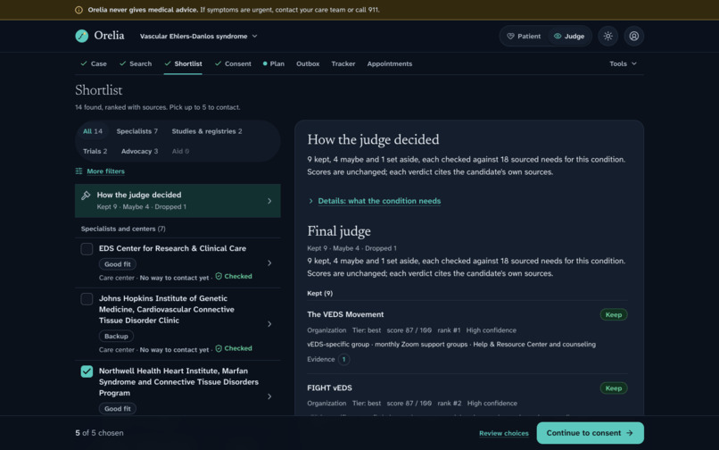Select the Shortlist tab
719x450 pixels.
(183, 63)
